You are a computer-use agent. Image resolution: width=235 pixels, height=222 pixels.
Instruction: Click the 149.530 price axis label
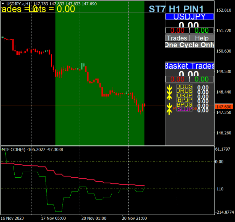(224, 71)
